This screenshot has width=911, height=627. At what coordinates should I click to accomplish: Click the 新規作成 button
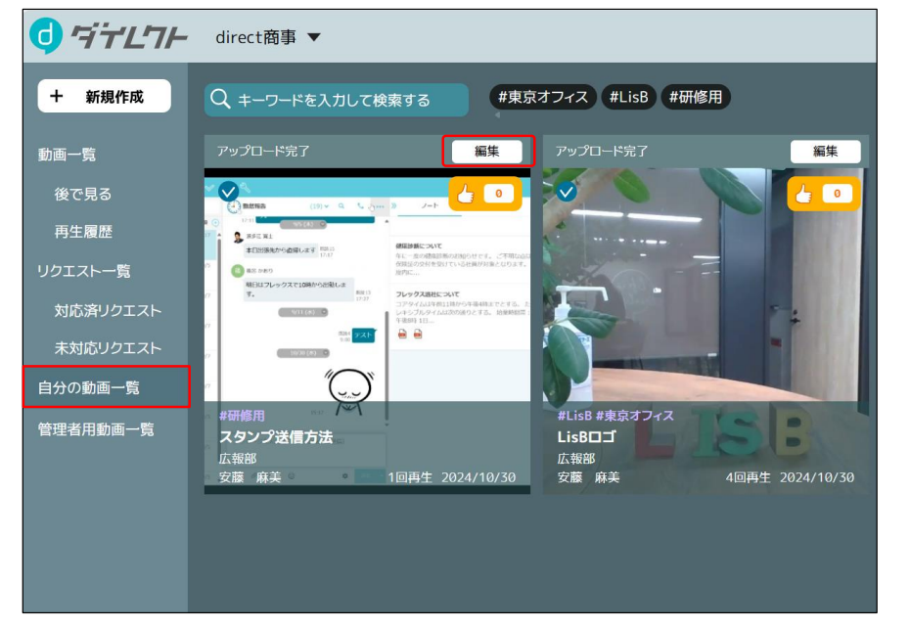click(x=105, y=96)
